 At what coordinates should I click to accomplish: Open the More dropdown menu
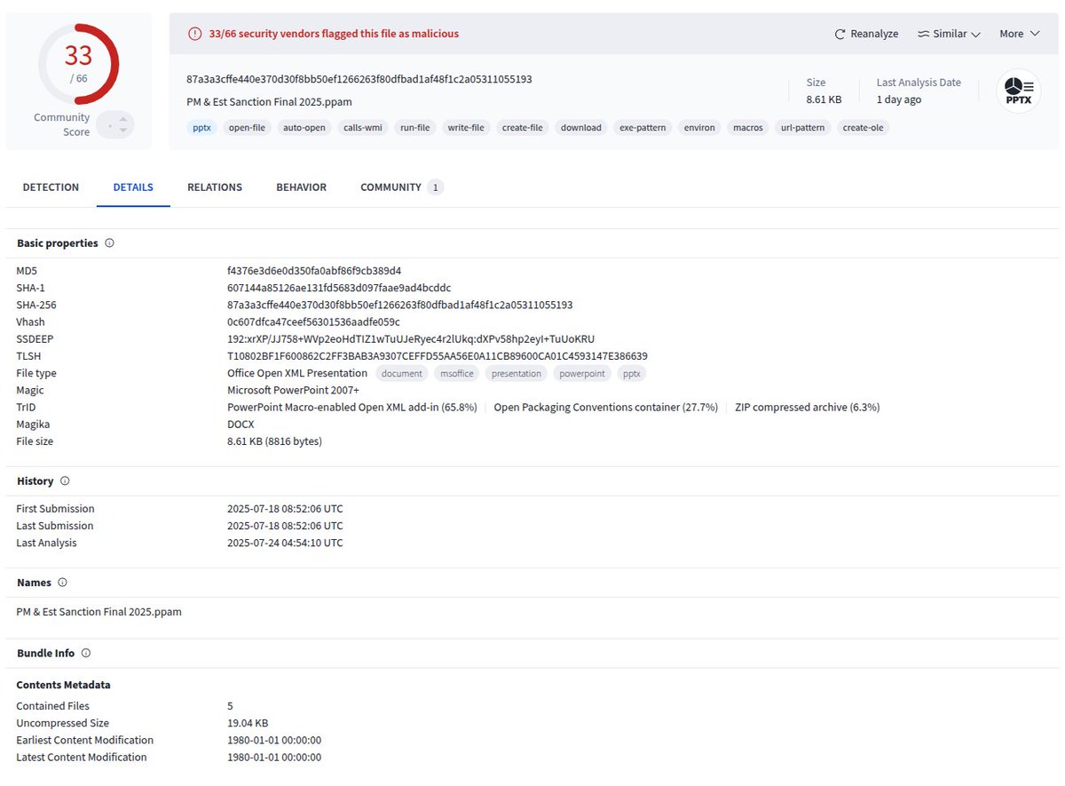(1019, 34)
